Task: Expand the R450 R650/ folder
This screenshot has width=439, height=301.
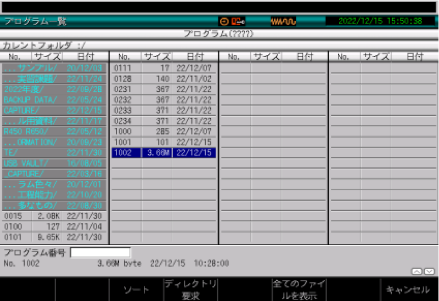Action: pos(54,132)
